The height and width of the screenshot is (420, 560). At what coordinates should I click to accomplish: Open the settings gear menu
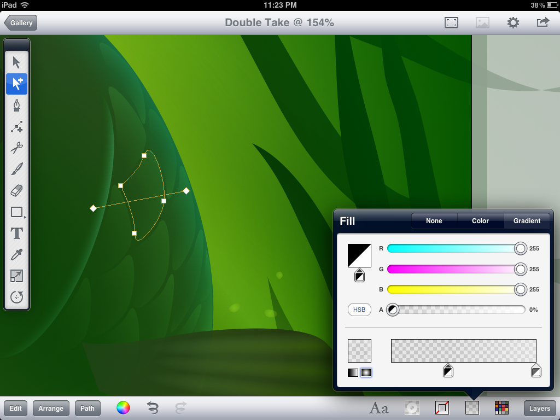[513, 23]
